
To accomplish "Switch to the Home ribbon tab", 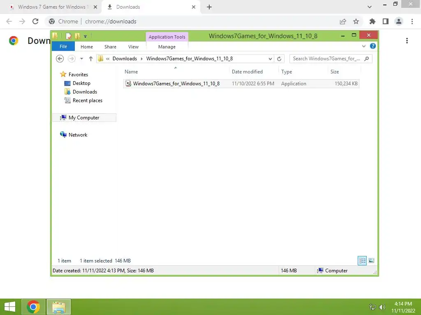I will click(86, 47).
